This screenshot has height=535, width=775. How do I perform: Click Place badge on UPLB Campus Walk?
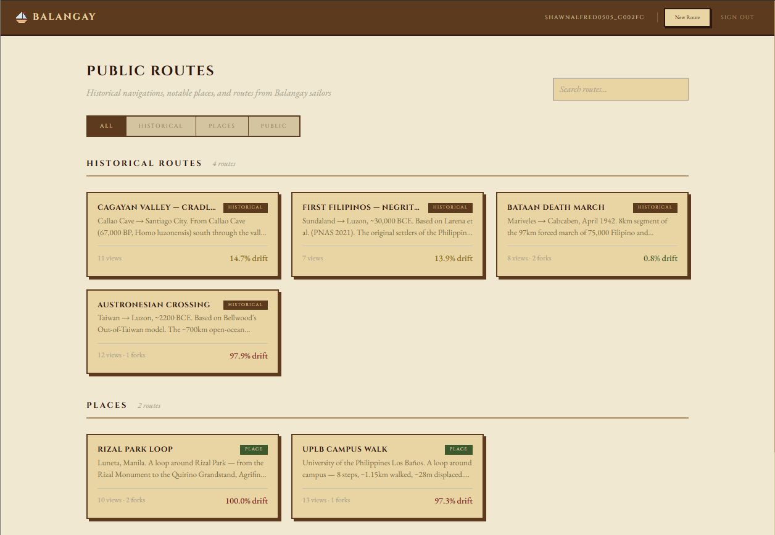(x=458, y=449)
